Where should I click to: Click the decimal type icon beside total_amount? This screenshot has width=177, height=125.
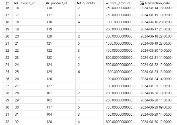pyautogui.click(x=107, y=3)
